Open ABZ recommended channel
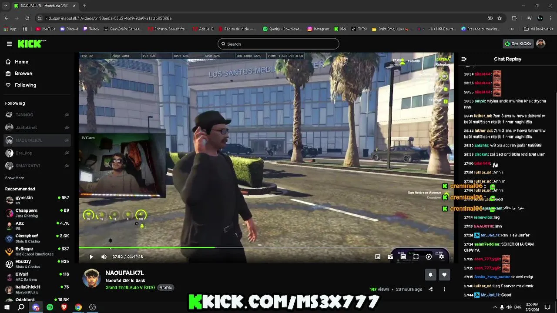Image resolution: width=557 pixels, height=313 pixels. pos(37,226)
